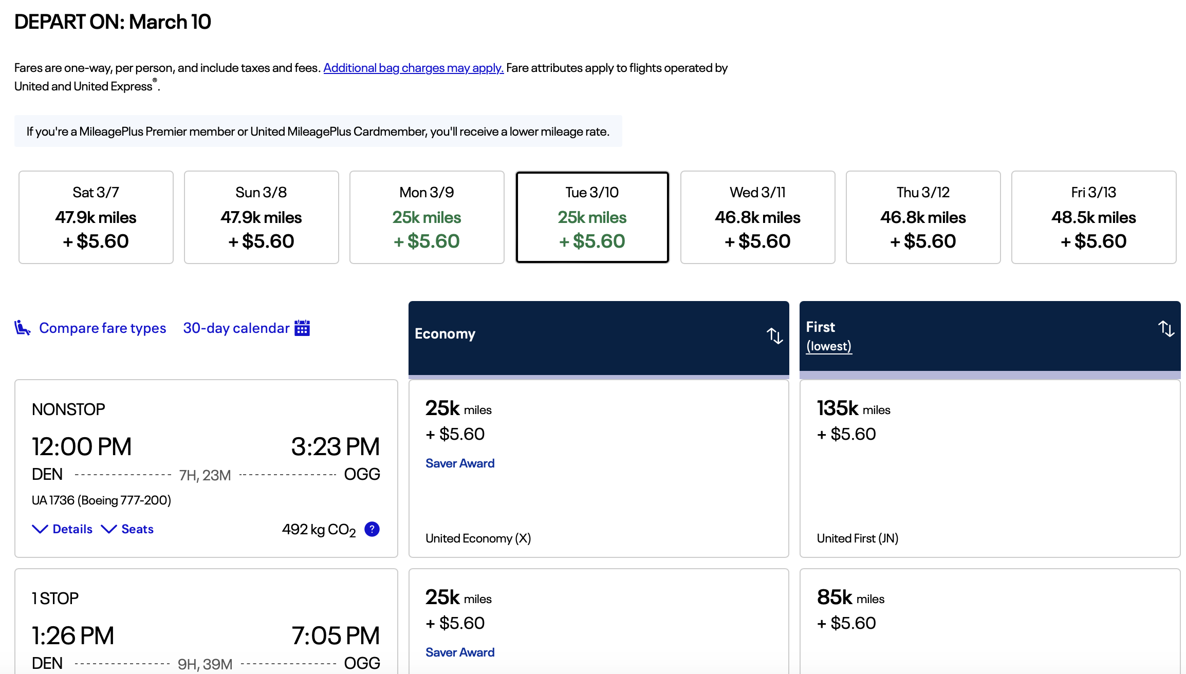
Task: Click the CO2 emissions help question mark
Action: tap(372, 529)
